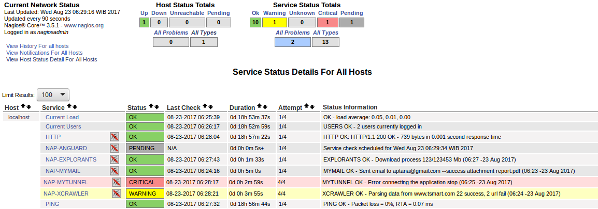Image resolution: width=598 pixels, height=209 pixels.
Task: Sort Status column descending with down arrow
Action: point(156,107)
